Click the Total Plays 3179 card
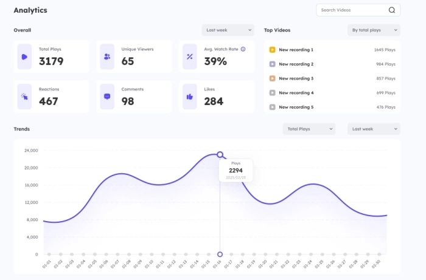 pyautogui.click(x=52, y=56)
